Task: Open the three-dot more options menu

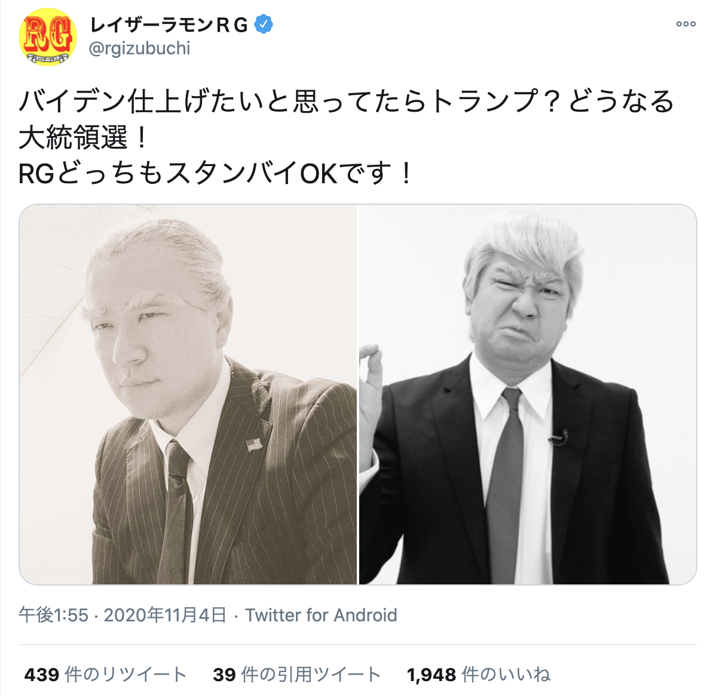Action: pyautogui.click(x=686, y=24)
